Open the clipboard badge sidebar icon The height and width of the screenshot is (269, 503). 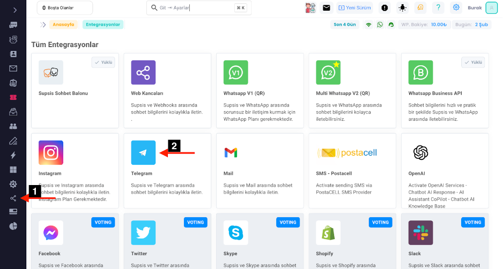pos(13,83)
